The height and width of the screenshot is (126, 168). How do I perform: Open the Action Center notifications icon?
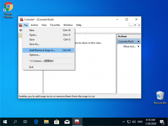pyautogui.click(x=162, y=122)
